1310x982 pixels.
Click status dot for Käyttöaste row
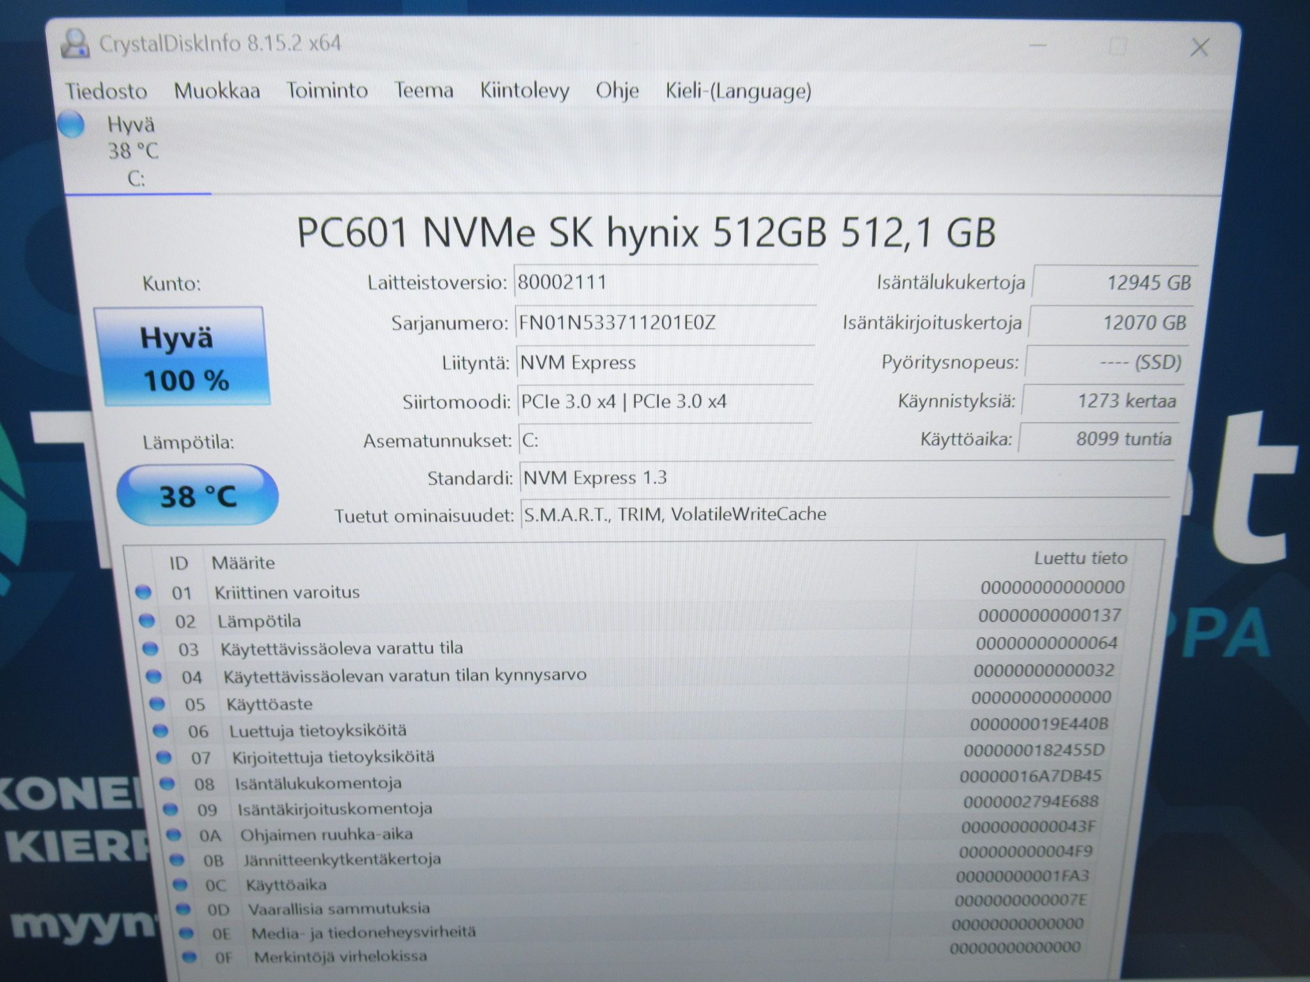(157, 704)
